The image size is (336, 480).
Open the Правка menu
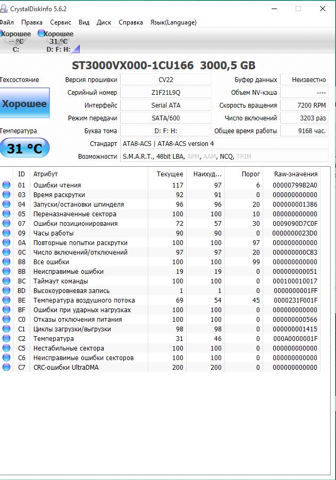pos(32,22)
